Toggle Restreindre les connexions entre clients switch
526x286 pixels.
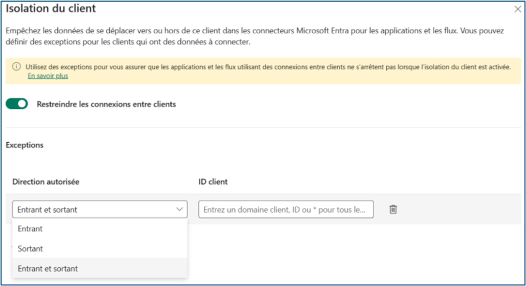17,104
